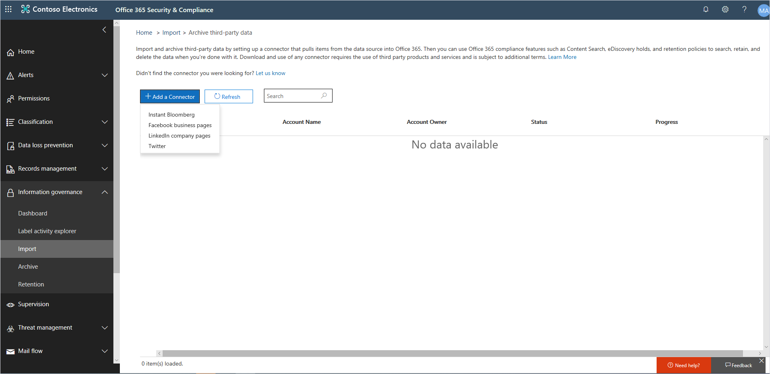The width and height of the screenshot is (770, 374).
Task: Select the Permissions icon in sidebar
Action: 10,98
